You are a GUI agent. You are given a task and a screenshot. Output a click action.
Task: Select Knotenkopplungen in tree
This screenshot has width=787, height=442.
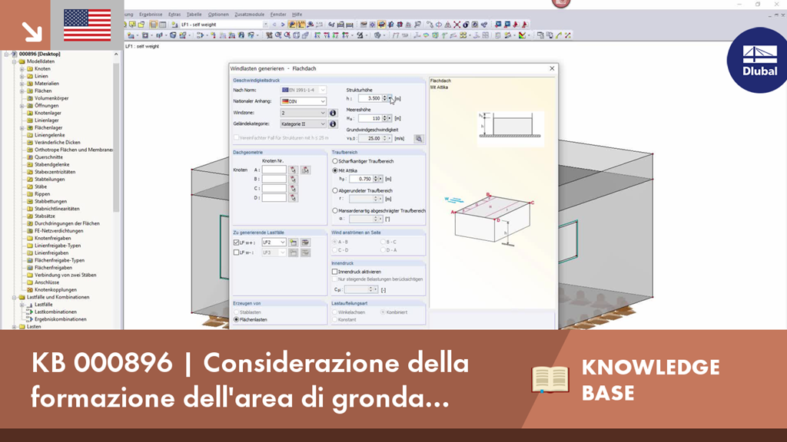pos(55,289)
